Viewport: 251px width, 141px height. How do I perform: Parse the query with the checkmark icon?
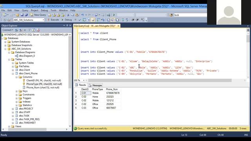click(x=80, y=20)
